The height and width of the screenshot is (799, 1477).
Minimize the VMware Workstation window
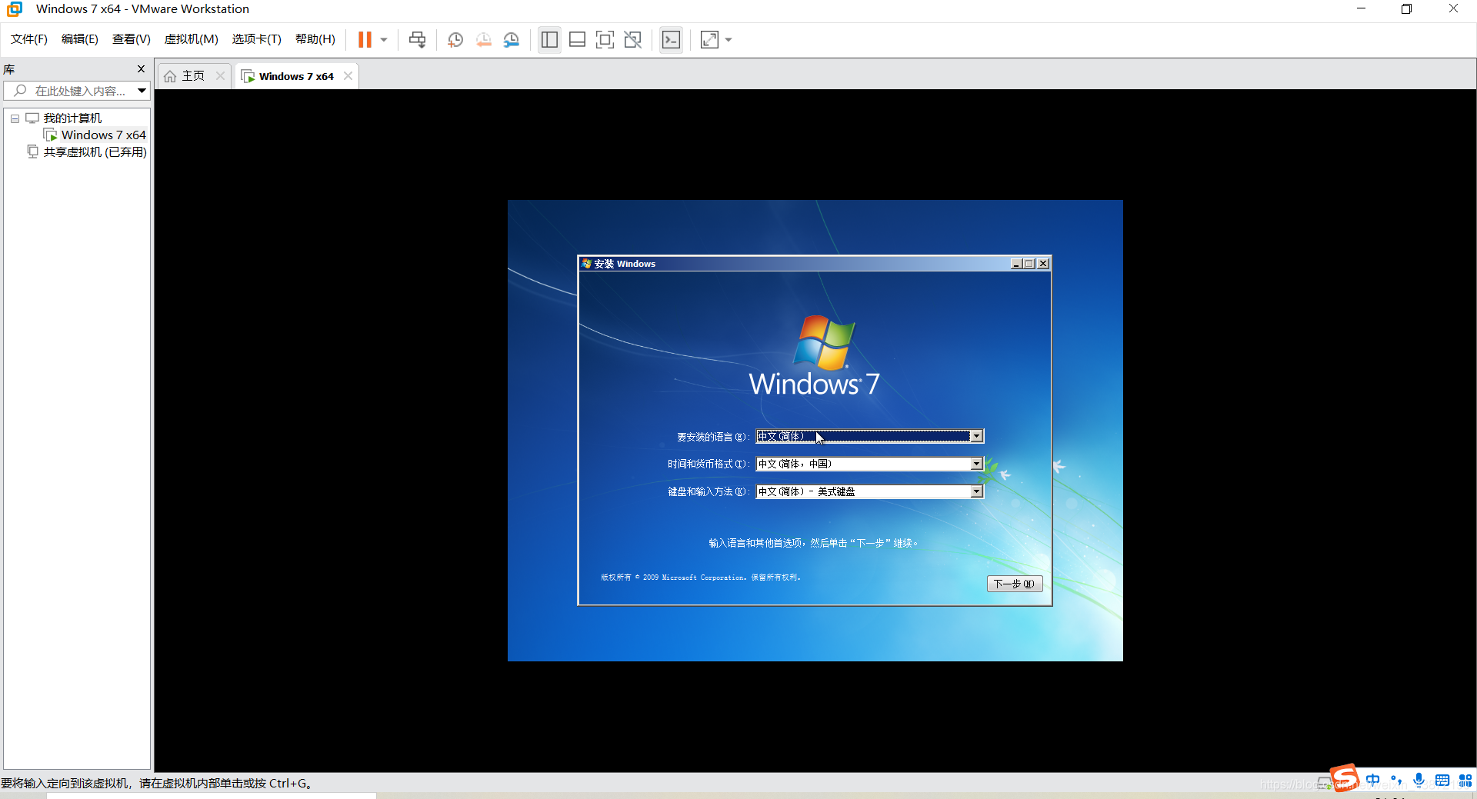1361,9
